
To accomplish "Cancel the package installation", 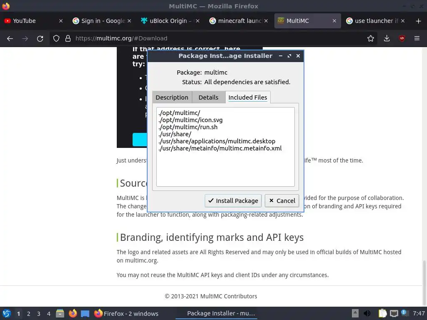I will tap(282, 201).
